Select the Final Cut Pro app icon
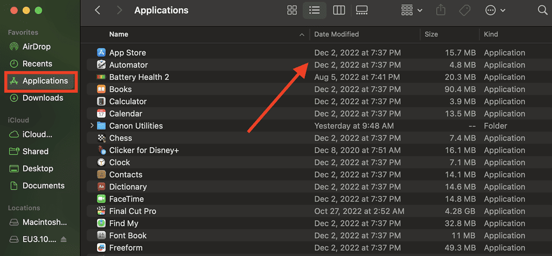Image resolution: width=552 pixels, height=256 pixels. click(101, 211)
